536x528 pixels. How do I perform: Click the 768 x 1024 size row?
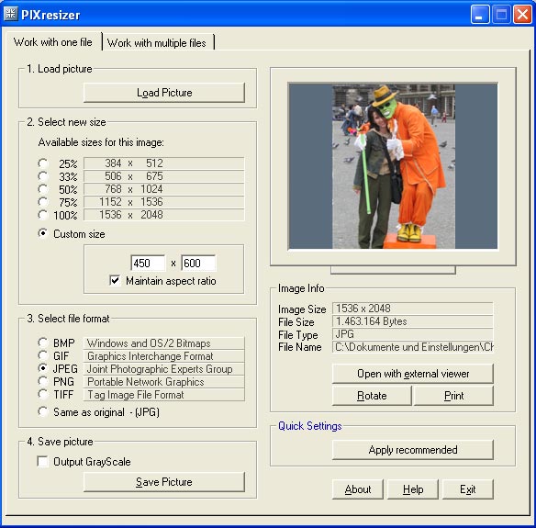164,189
